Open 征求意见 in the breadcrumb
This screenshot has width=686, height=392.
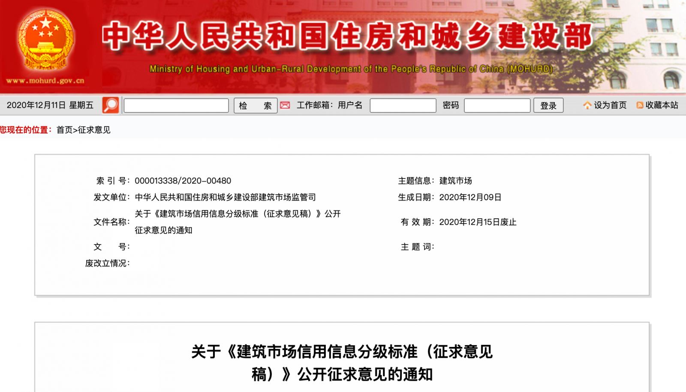tap(94, 130)
